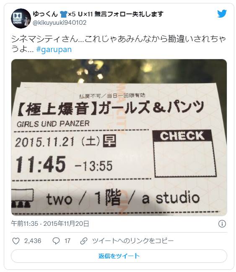Click the 17 replies count
This screenshot has height=272, width=236.
(x=67, y=241)
